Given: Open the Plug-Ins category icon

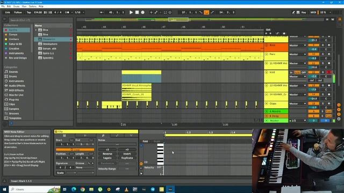Looking at the screenshot, I should coord(6,100).
